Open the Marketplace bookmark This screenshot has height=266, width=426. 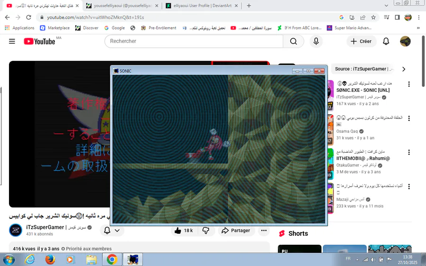pyautogui.click(x=55, y=28)
